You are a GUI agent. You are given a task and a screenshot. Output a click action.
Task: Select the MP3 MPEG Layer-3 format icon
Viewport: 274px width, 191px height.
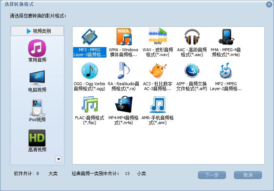[x=90, y=37]
